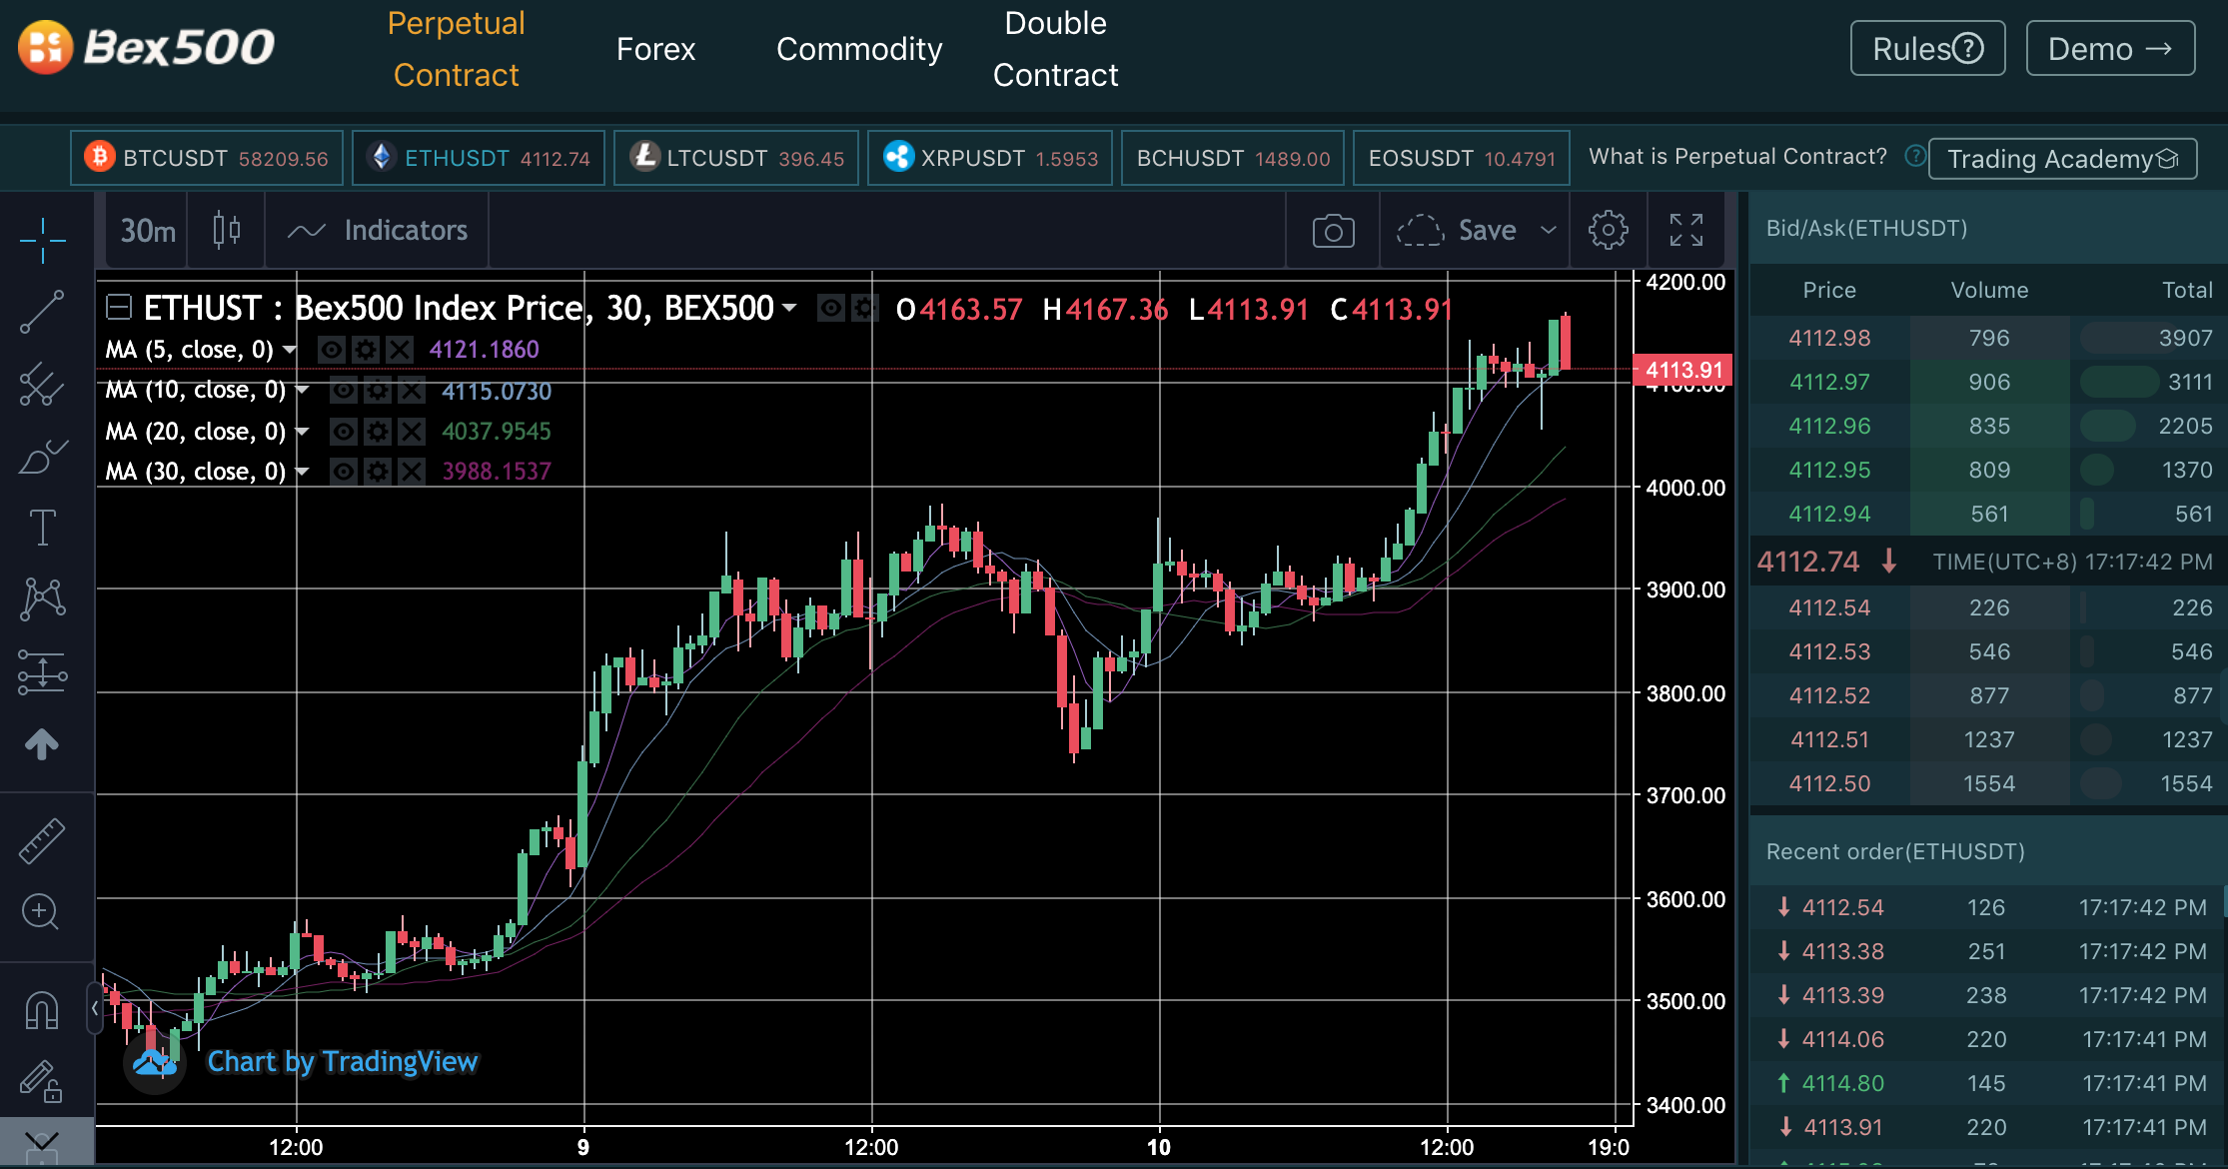Take a chart snapshot with camera icon
Viewport: 2228px width, 1169px height.
(x=1333, y=230)
